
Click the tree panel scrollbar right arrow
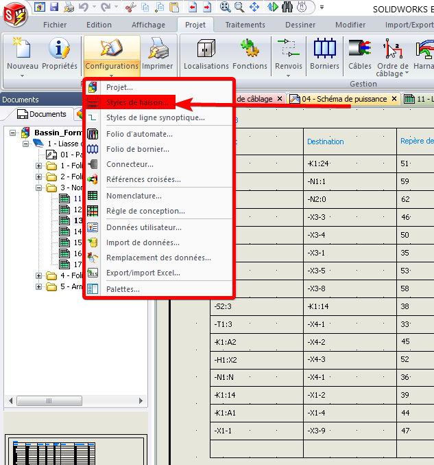coord(141,401)
